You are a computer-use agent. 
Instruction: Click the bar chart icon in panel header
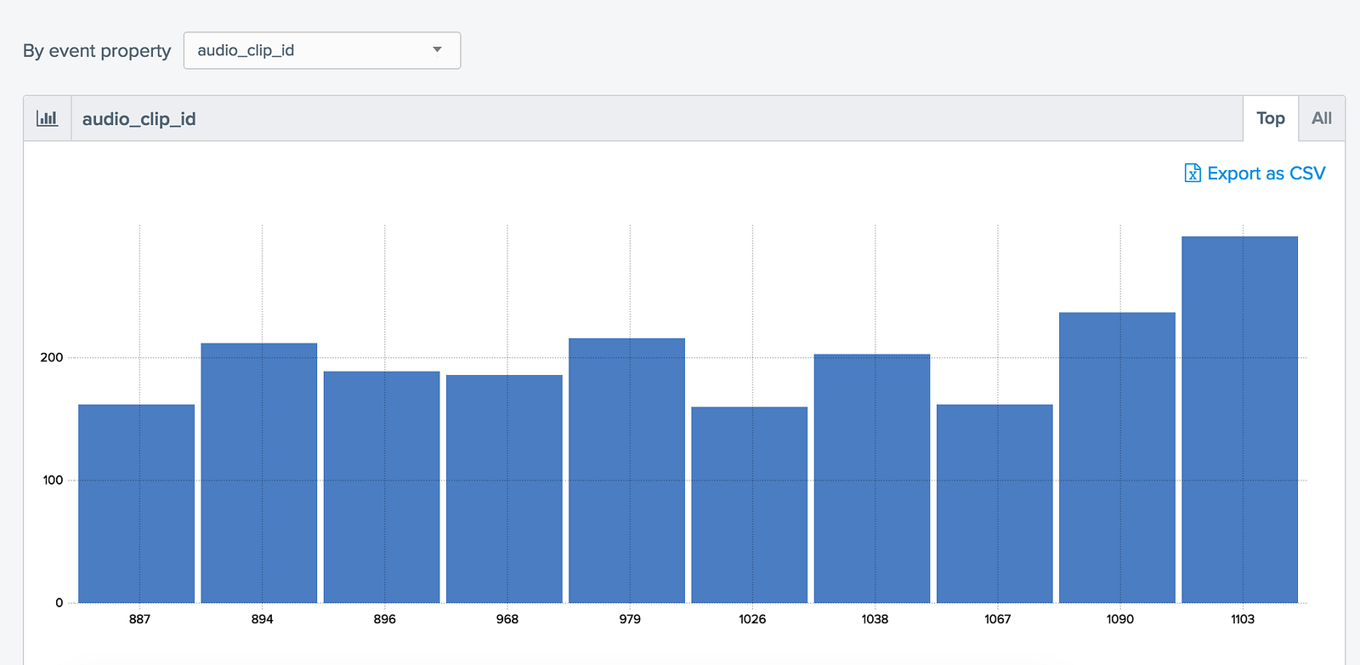[x=47, y=118]
